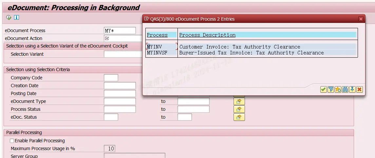This screenshot has width=375, height=158.
Task: Add entry to personal favorites star icon
Action: (338, 89)
